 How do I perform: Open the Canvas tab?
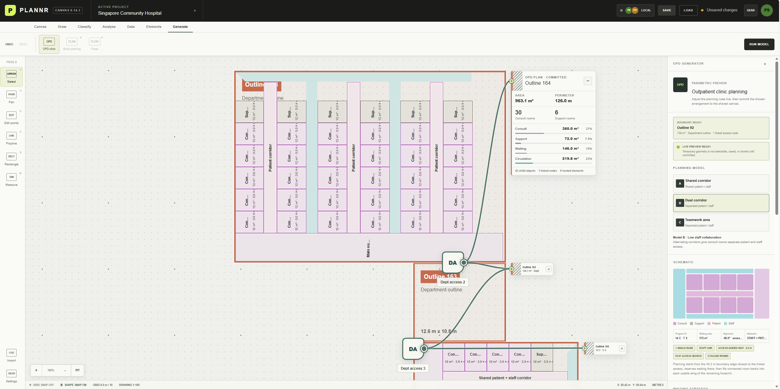click(40, 27)
